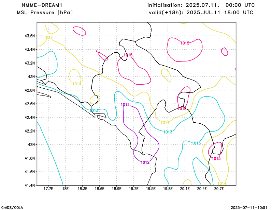Select the pink 1015 label near 20.1E 43.5N
The image size is (273, 210).
click(x=185, y=43)
